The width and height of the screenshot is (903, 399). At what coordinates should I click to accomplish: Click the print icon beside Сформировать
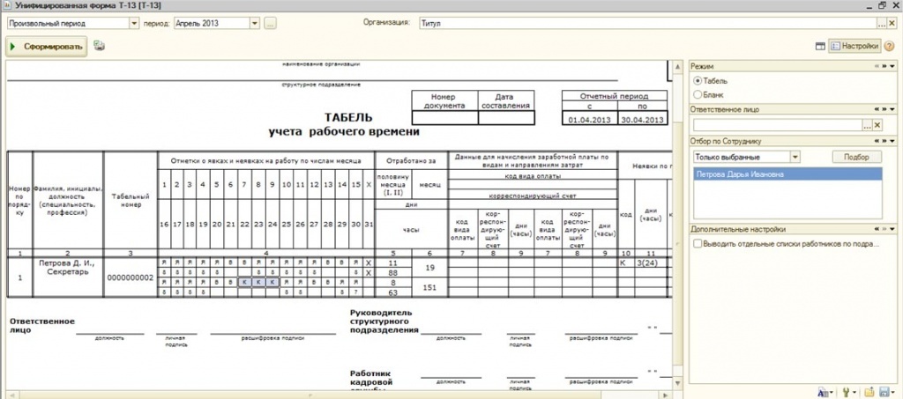100,46
